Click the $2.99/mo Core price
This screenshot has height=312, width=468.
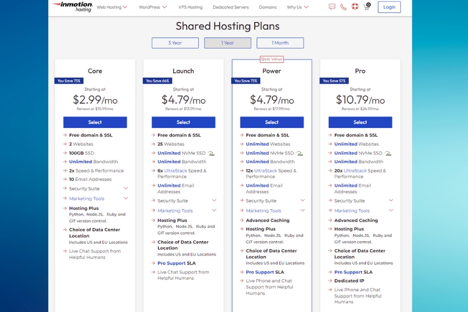click(x=95, y=100)
